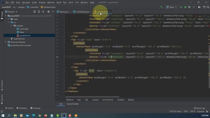210x118 pixels.
Task: Open the Refactor menu
Action: click(x=51, y=2)
